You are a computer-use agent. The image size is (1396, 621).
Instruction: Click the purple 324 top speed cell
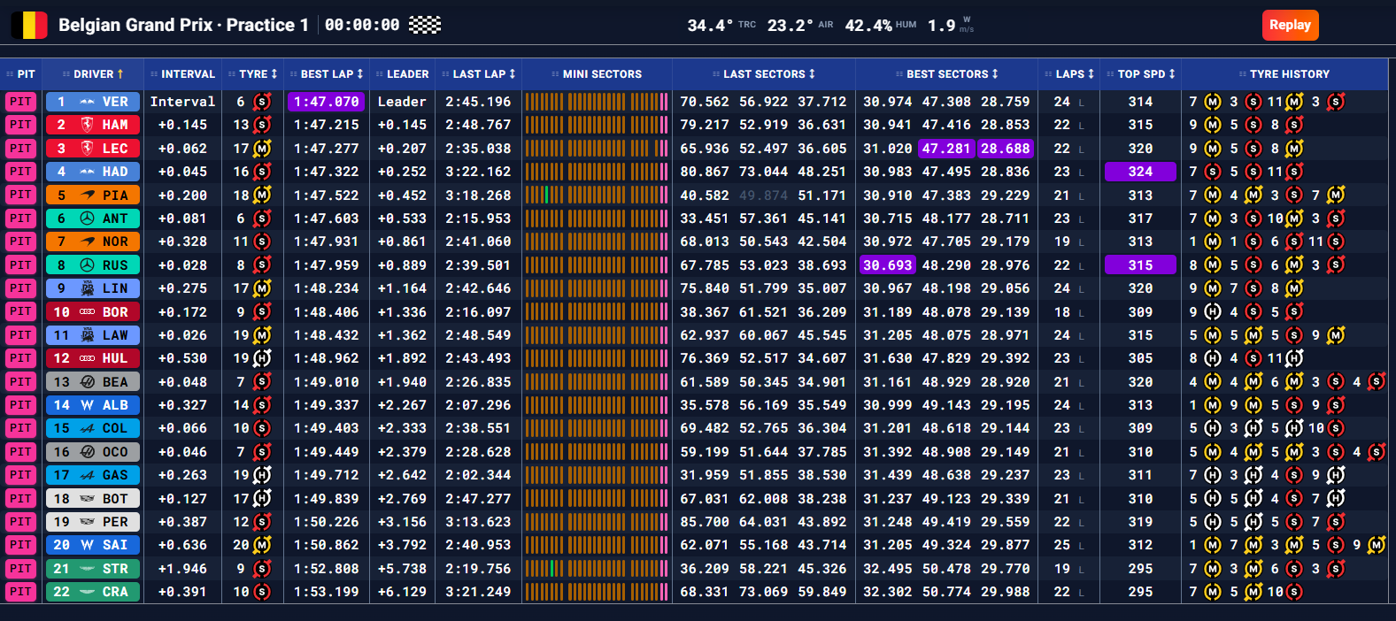[1140, 172]
